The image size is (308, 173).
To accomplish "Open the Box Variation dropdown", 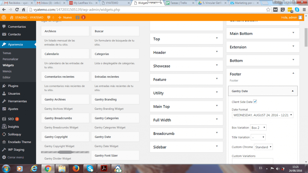I will coord(258,128).
